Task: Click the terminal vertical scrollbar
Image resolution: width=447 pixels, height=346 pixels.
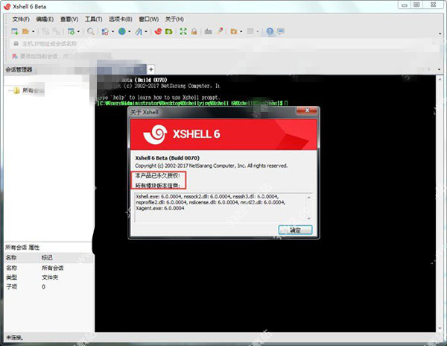Action: (439, 204)
